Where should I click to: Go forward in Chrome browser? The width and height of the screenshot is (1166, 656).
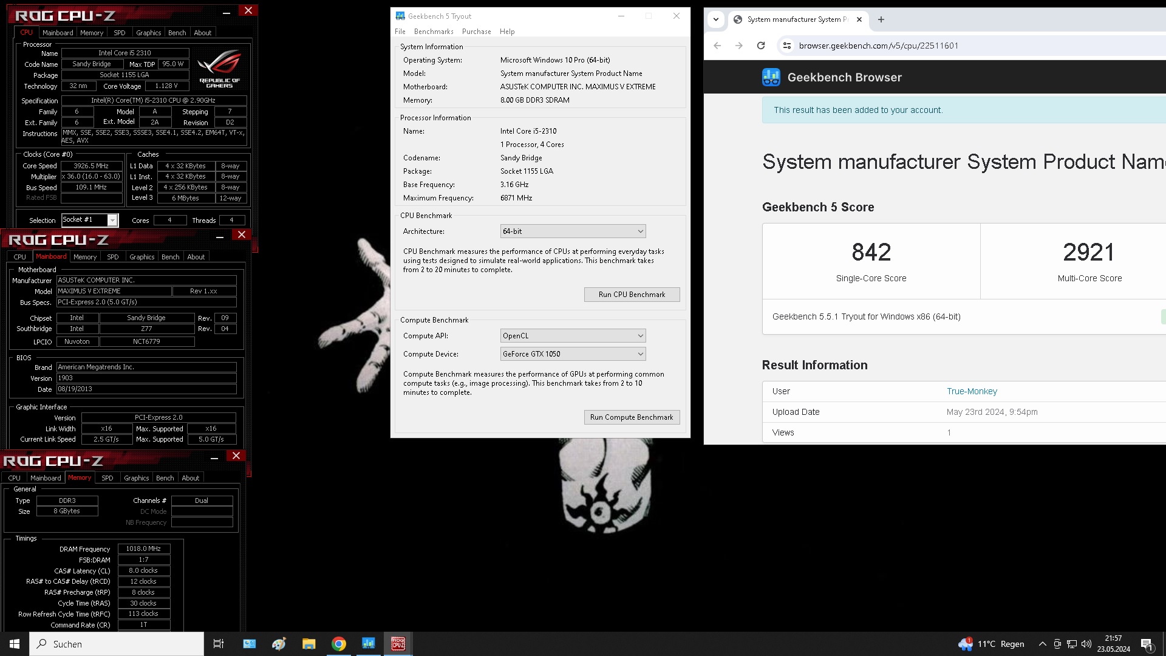click(739, 46)
